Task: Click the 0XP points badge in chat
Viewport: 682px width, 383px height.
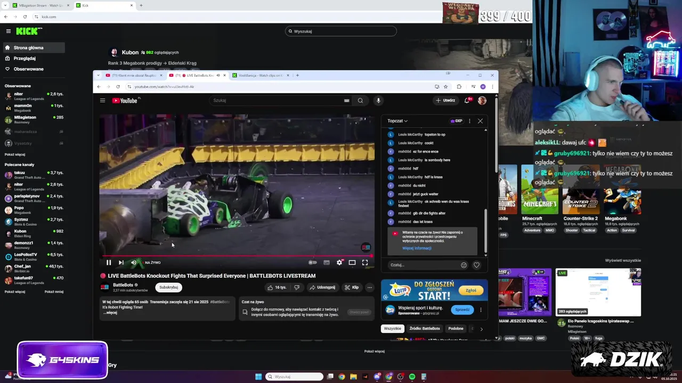Action: pos(457,121)
